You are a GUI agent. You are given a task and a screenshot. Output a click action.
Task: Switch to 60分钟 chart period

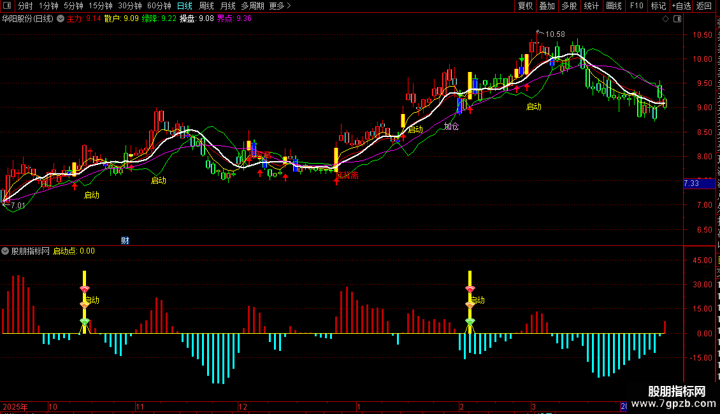[159, 6]
